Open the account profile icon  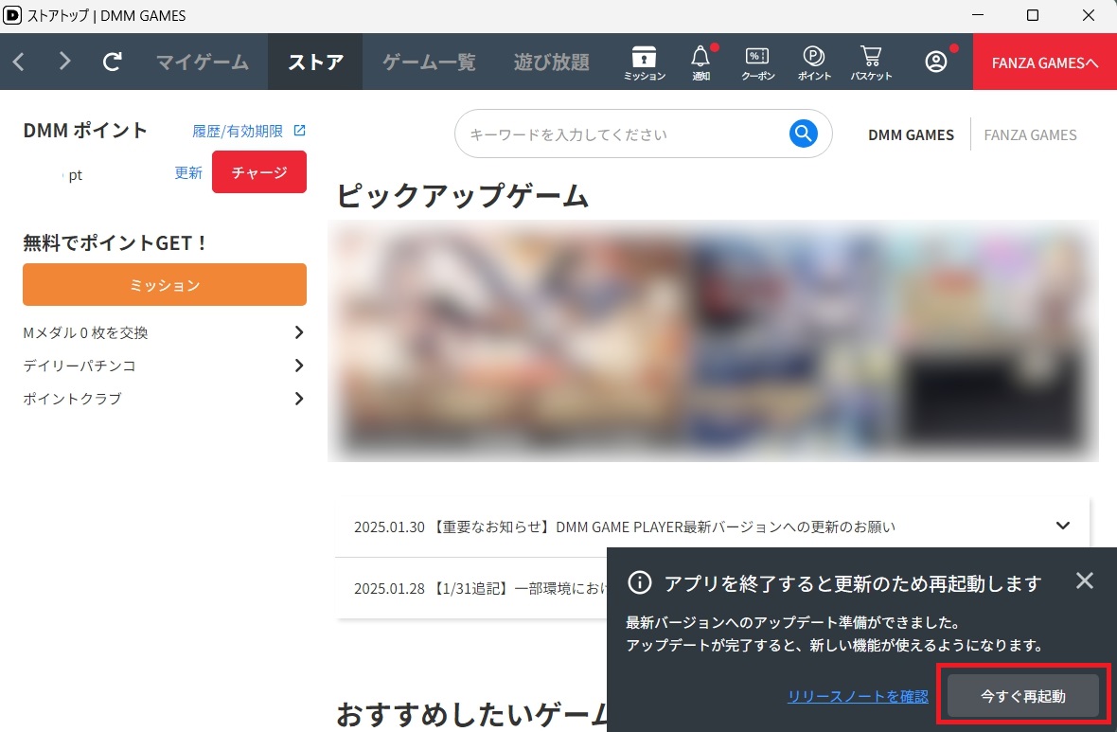click(x=936, y=62)
